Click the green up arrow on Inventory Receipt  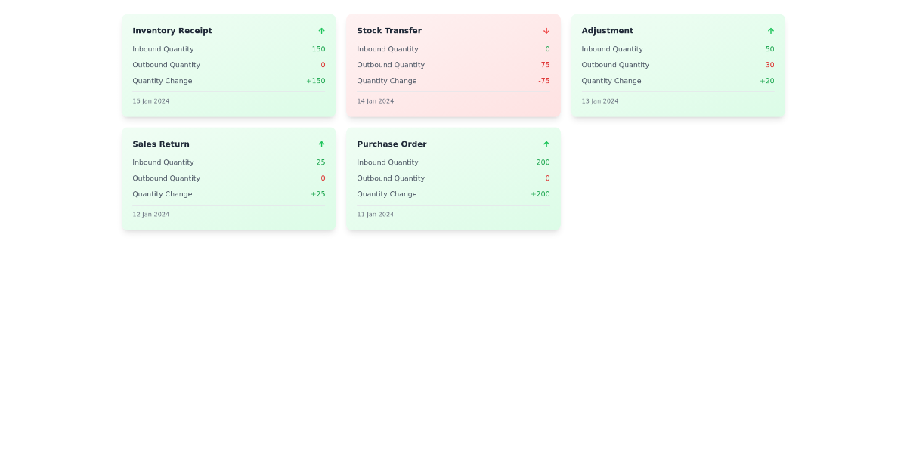click(x=321, y=31)
